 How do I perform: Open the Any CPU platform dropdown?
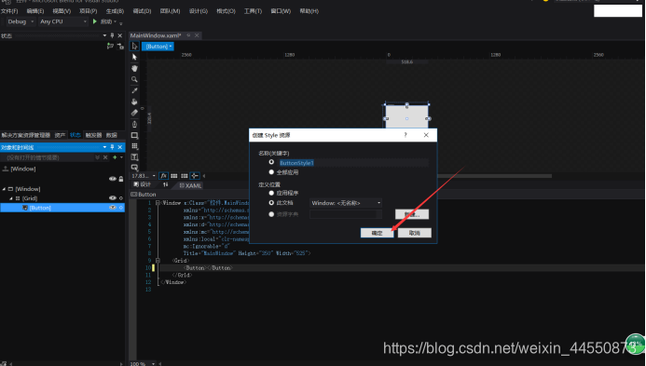click(x=63, y=21)
